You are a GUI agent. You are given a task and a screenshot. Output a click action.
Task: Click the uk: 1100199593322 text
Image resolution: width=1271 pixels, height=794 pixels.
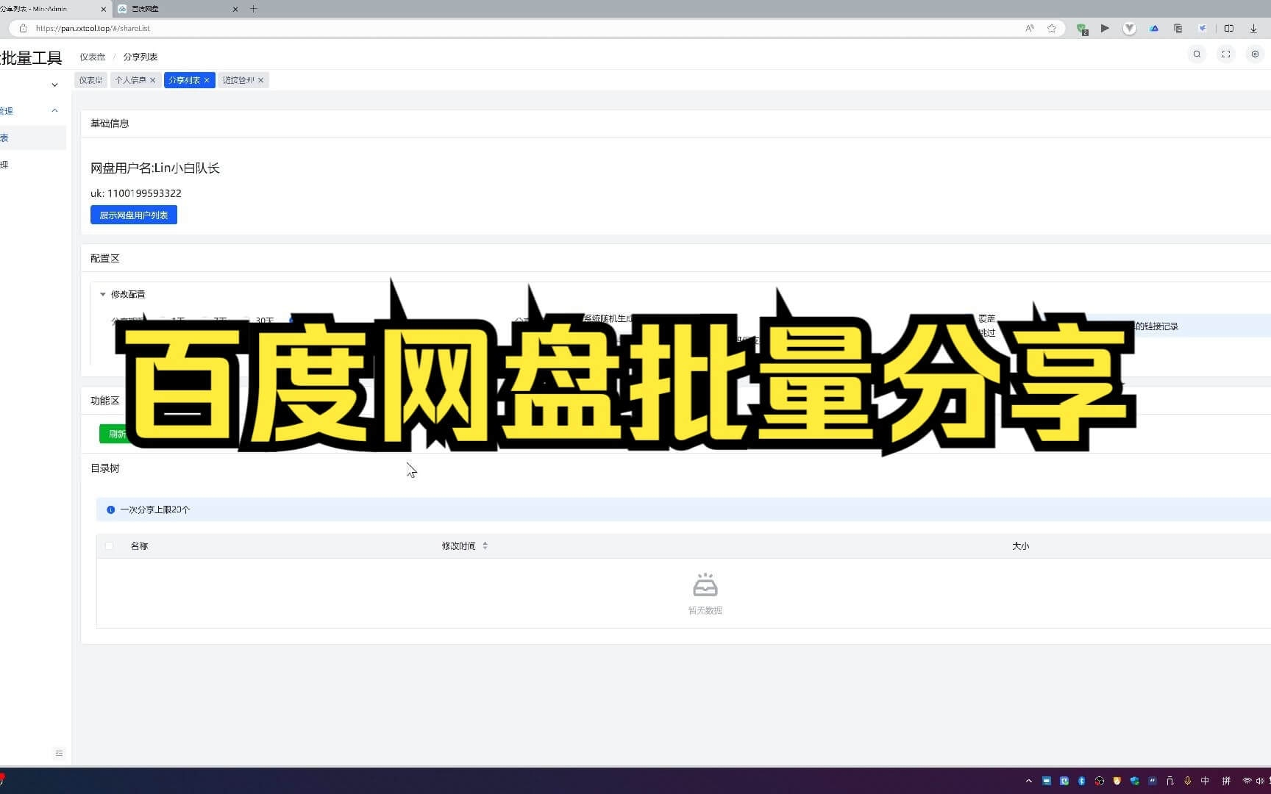[x=136, y=193]
